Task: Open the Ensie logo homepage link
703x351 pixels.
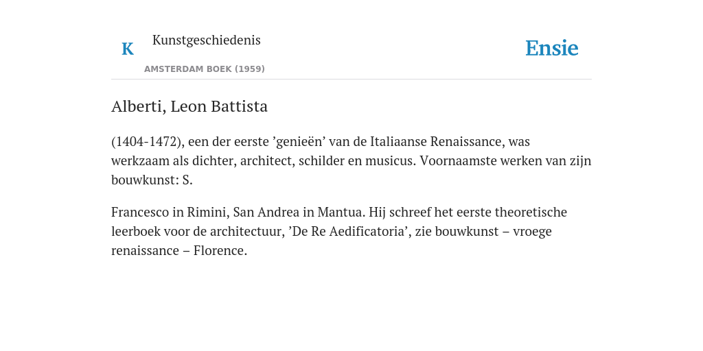Action: (552, 49)
